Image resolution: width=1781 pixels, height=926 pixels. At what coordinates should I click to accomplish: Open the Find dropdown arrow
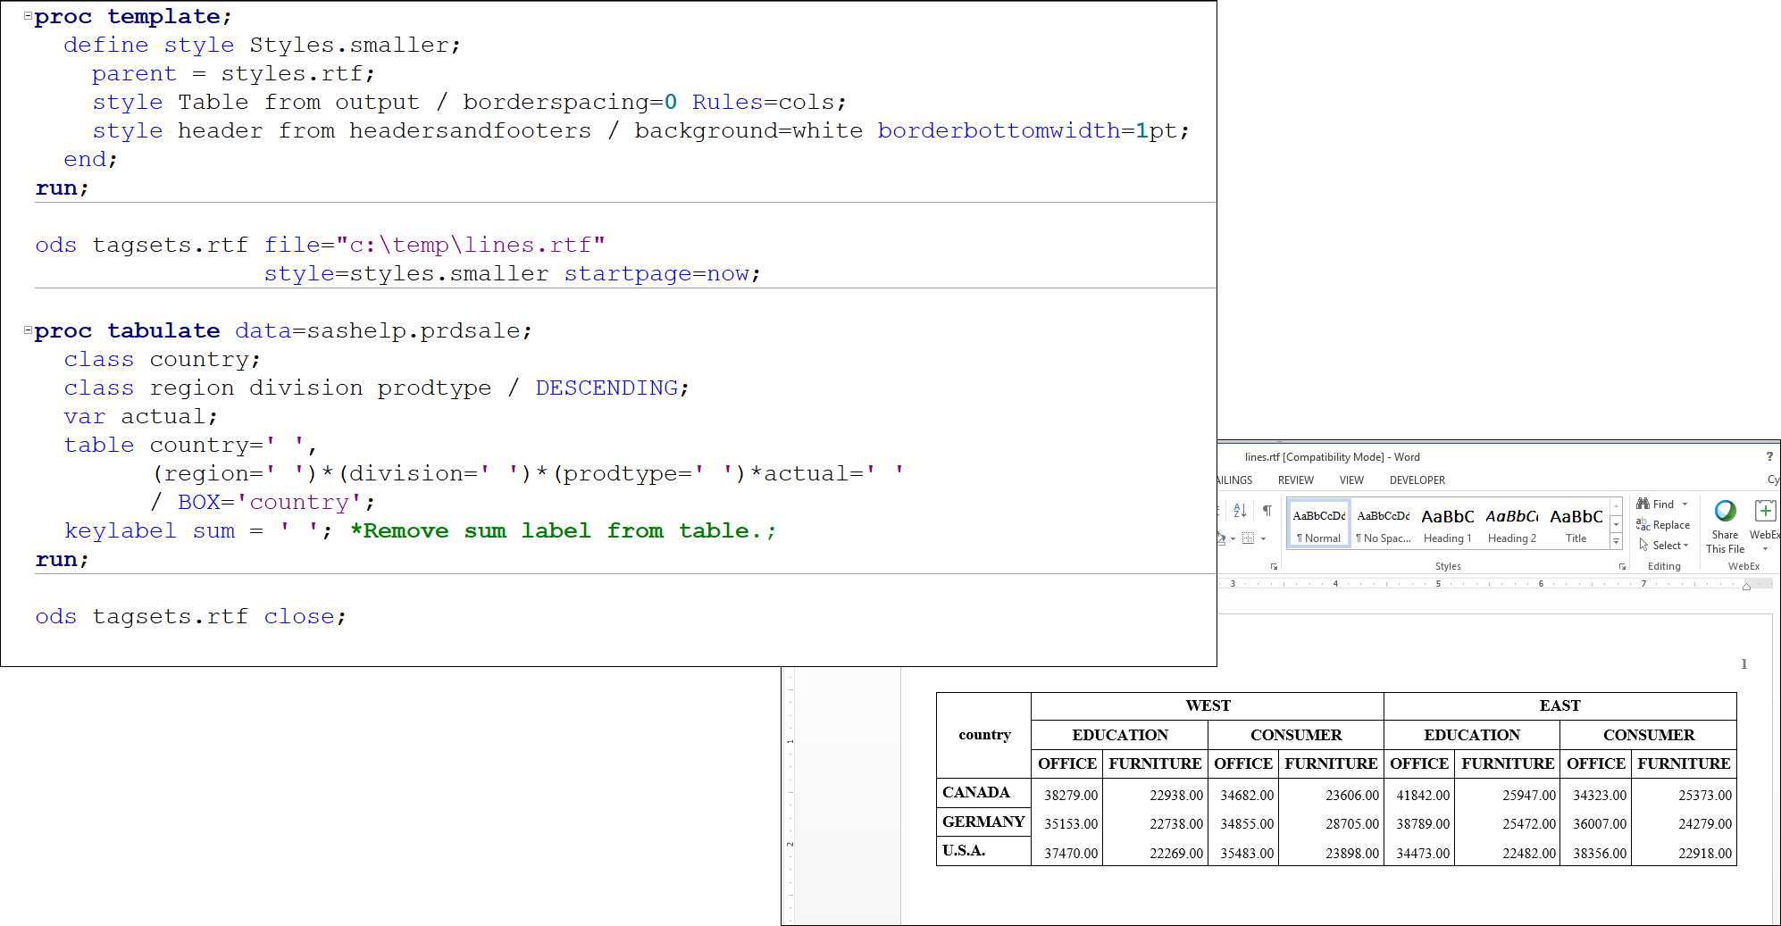click(x=1685, y=504)
